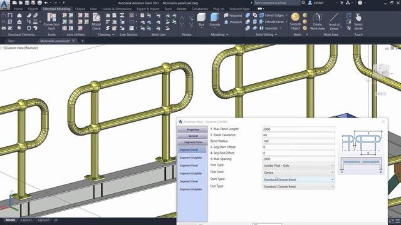The image size is (401, 225).
Task: Expand the Solid Editing ribbon panel
Action: [x=266, y=34]
